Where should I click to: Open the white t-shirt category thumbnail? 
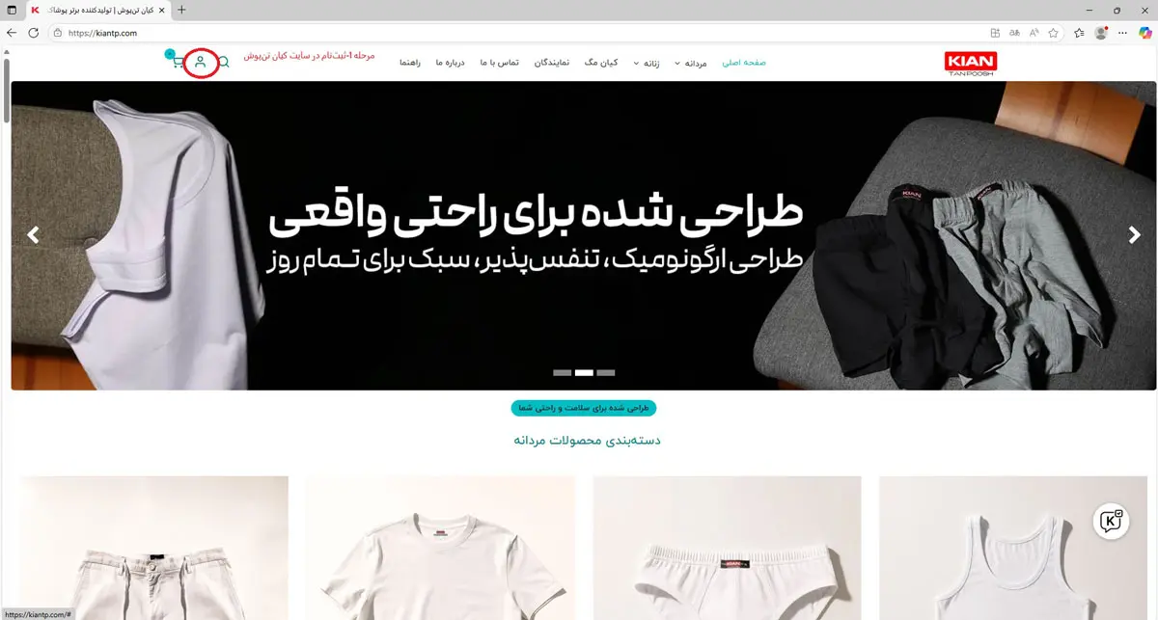pos(441,548)
